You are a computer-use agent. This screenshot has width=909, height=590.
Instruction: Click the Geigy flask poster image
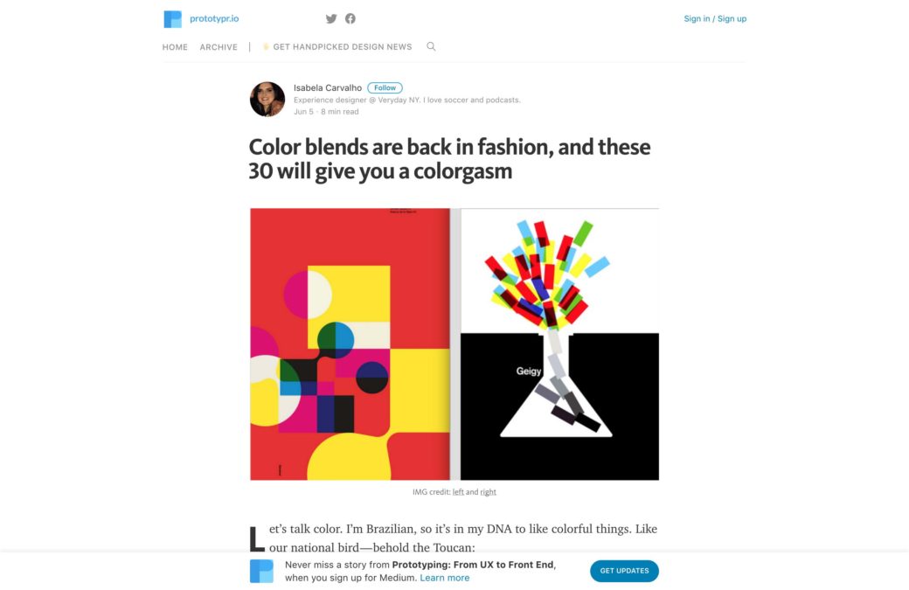[x=559, y=344]
